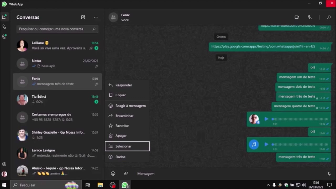Open the play.google.com WhatsApp testing link
Image resolution: width=336 pixels, height=189 pixels.
point(263,46)
